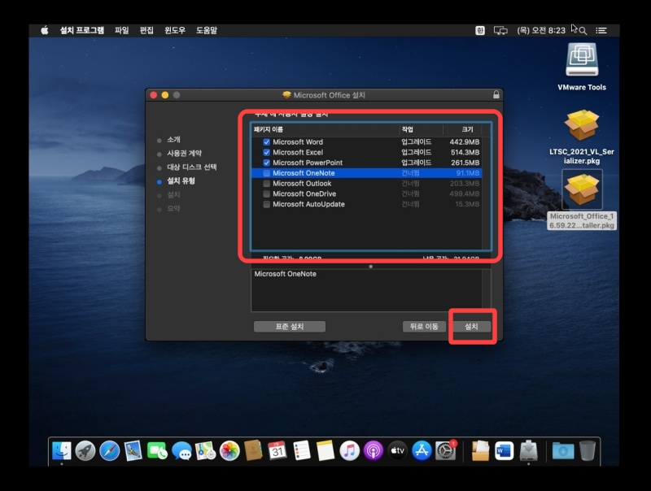Uncheck the Microsoft Excel package
Viewport: 651px width, 491px height.
coord(267,152)
